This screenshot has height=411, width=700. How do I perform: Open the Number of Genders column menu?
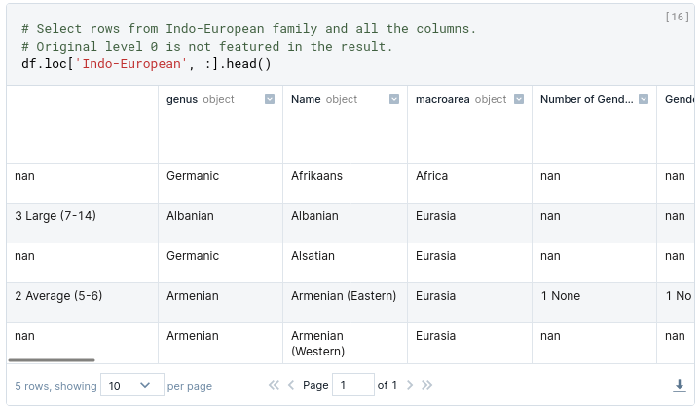[x=644, y=99]
